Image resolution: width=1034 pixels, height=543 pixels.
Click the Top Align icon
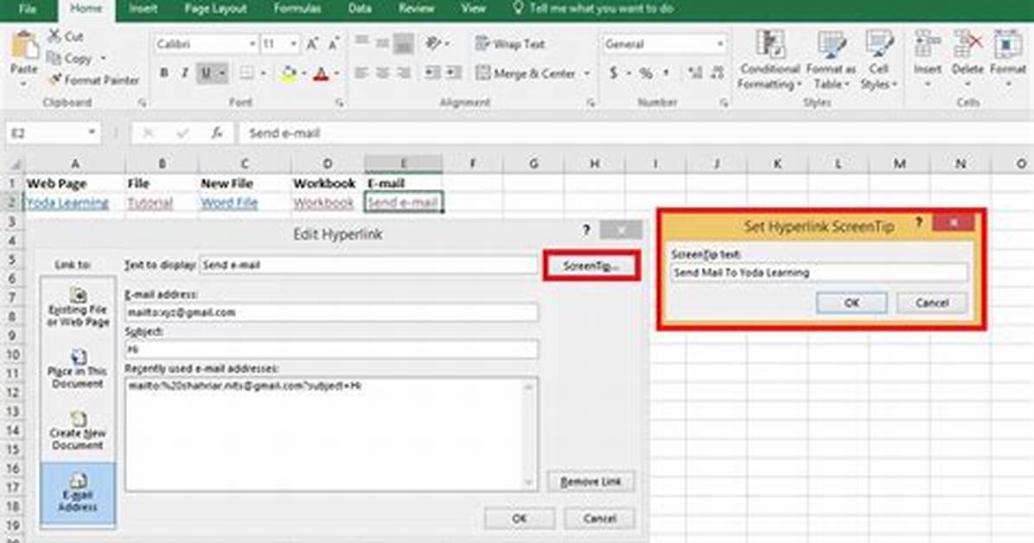361,43
